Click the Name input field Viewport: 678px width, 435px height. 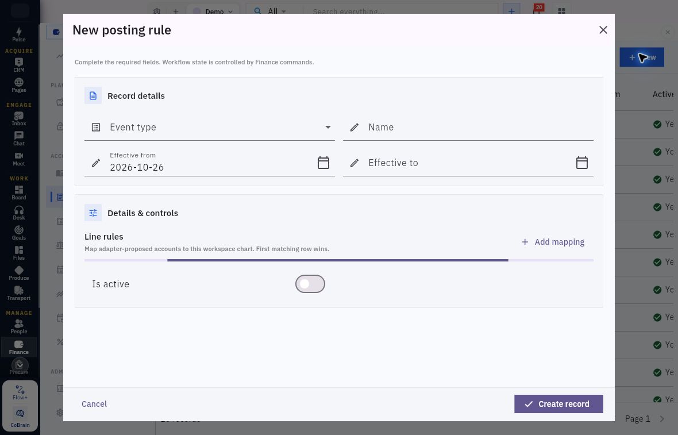click(468, 127)
